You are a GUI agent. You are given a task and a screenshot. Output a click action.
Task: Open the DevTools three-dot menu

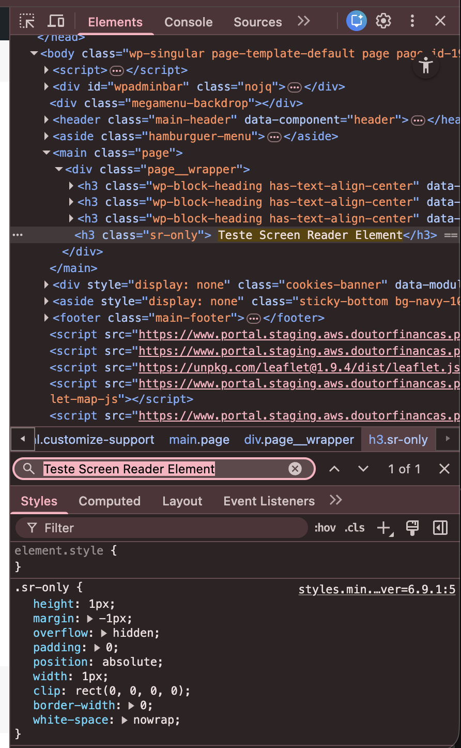point(412,21)
